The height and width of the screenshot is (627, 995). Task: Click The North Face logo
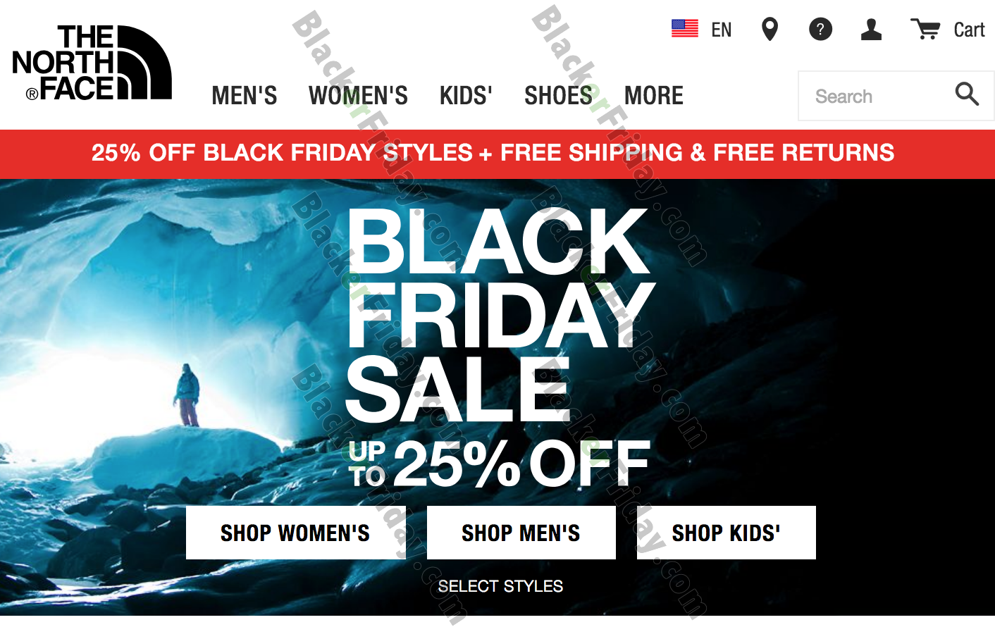coord(92,63)
